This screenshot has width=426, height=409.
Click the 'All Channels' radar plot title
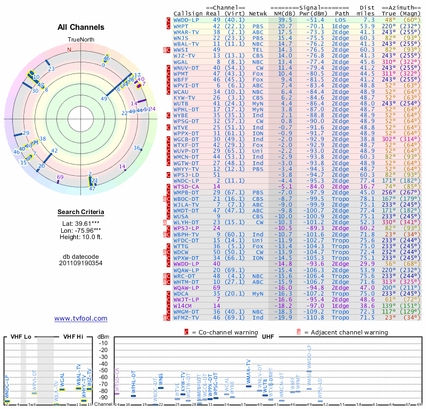(x=81, y=27)
